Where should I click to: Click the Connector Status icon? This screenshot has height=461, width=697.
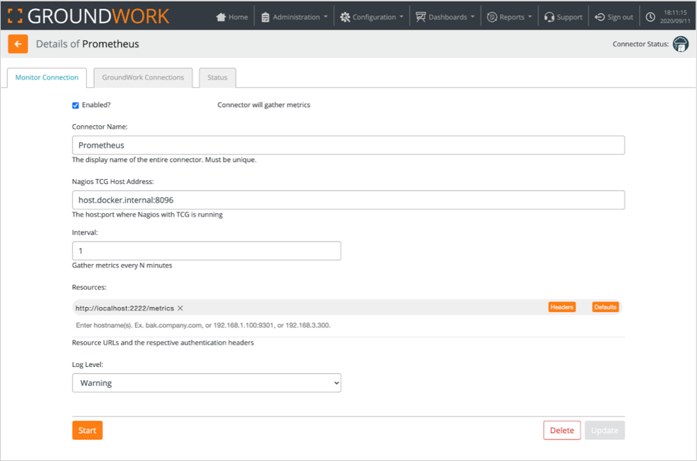[x=680, y=44]
